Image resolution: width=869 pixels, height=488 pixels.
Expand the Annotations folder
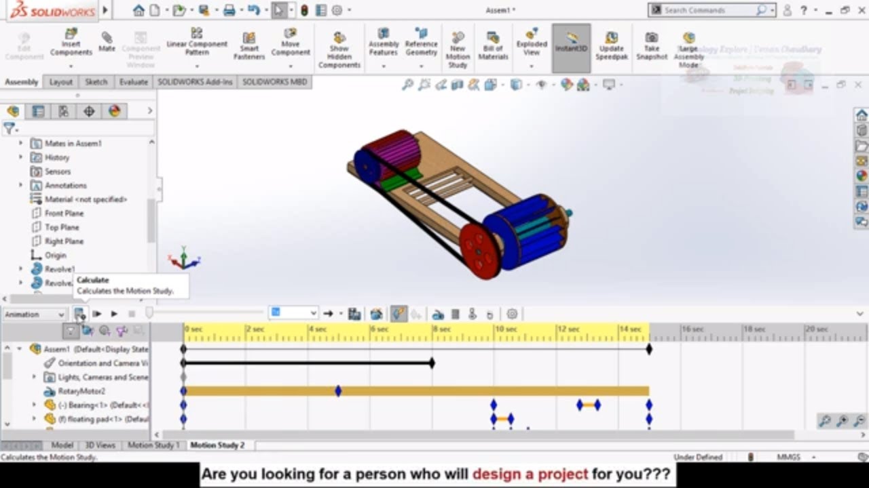point(20,185)
